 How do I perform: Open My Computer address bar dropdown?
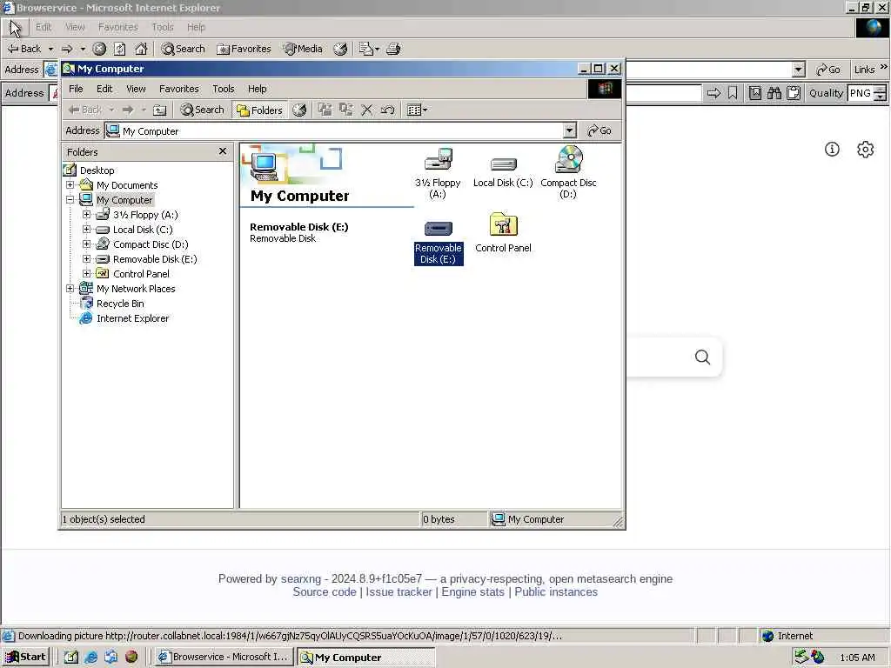click(569, 131)
